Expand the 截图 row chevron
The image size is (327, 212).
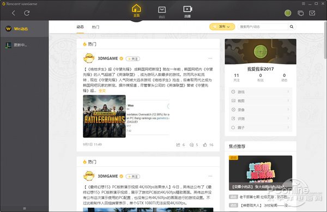click(288, 101)
